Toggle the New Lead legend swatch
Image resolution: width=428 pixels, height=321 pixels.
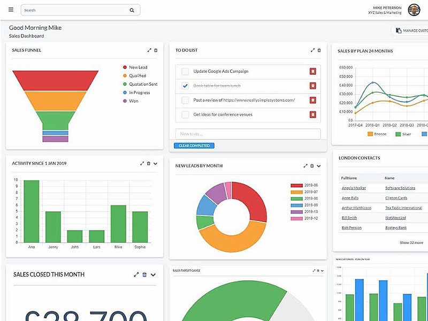(x=125, y=67)
